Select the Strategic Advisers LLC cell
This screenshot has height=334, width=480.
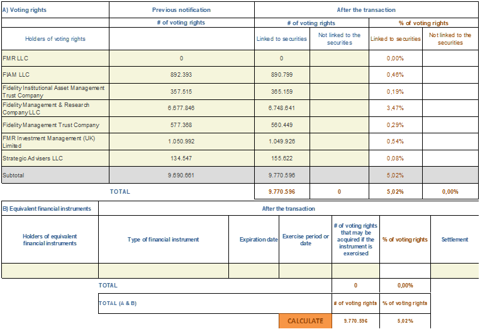pos(55,159)
